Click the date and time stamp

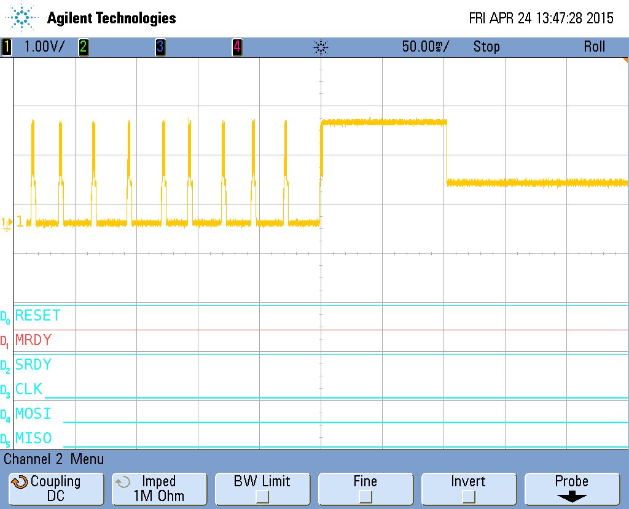[x=541, y=18]
